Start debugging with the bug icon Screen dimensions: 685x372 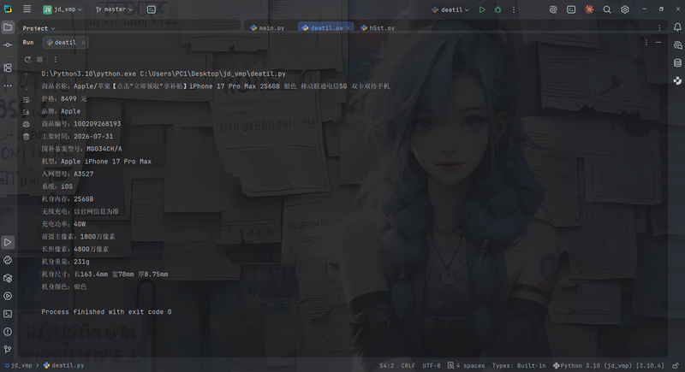(497, 9)
